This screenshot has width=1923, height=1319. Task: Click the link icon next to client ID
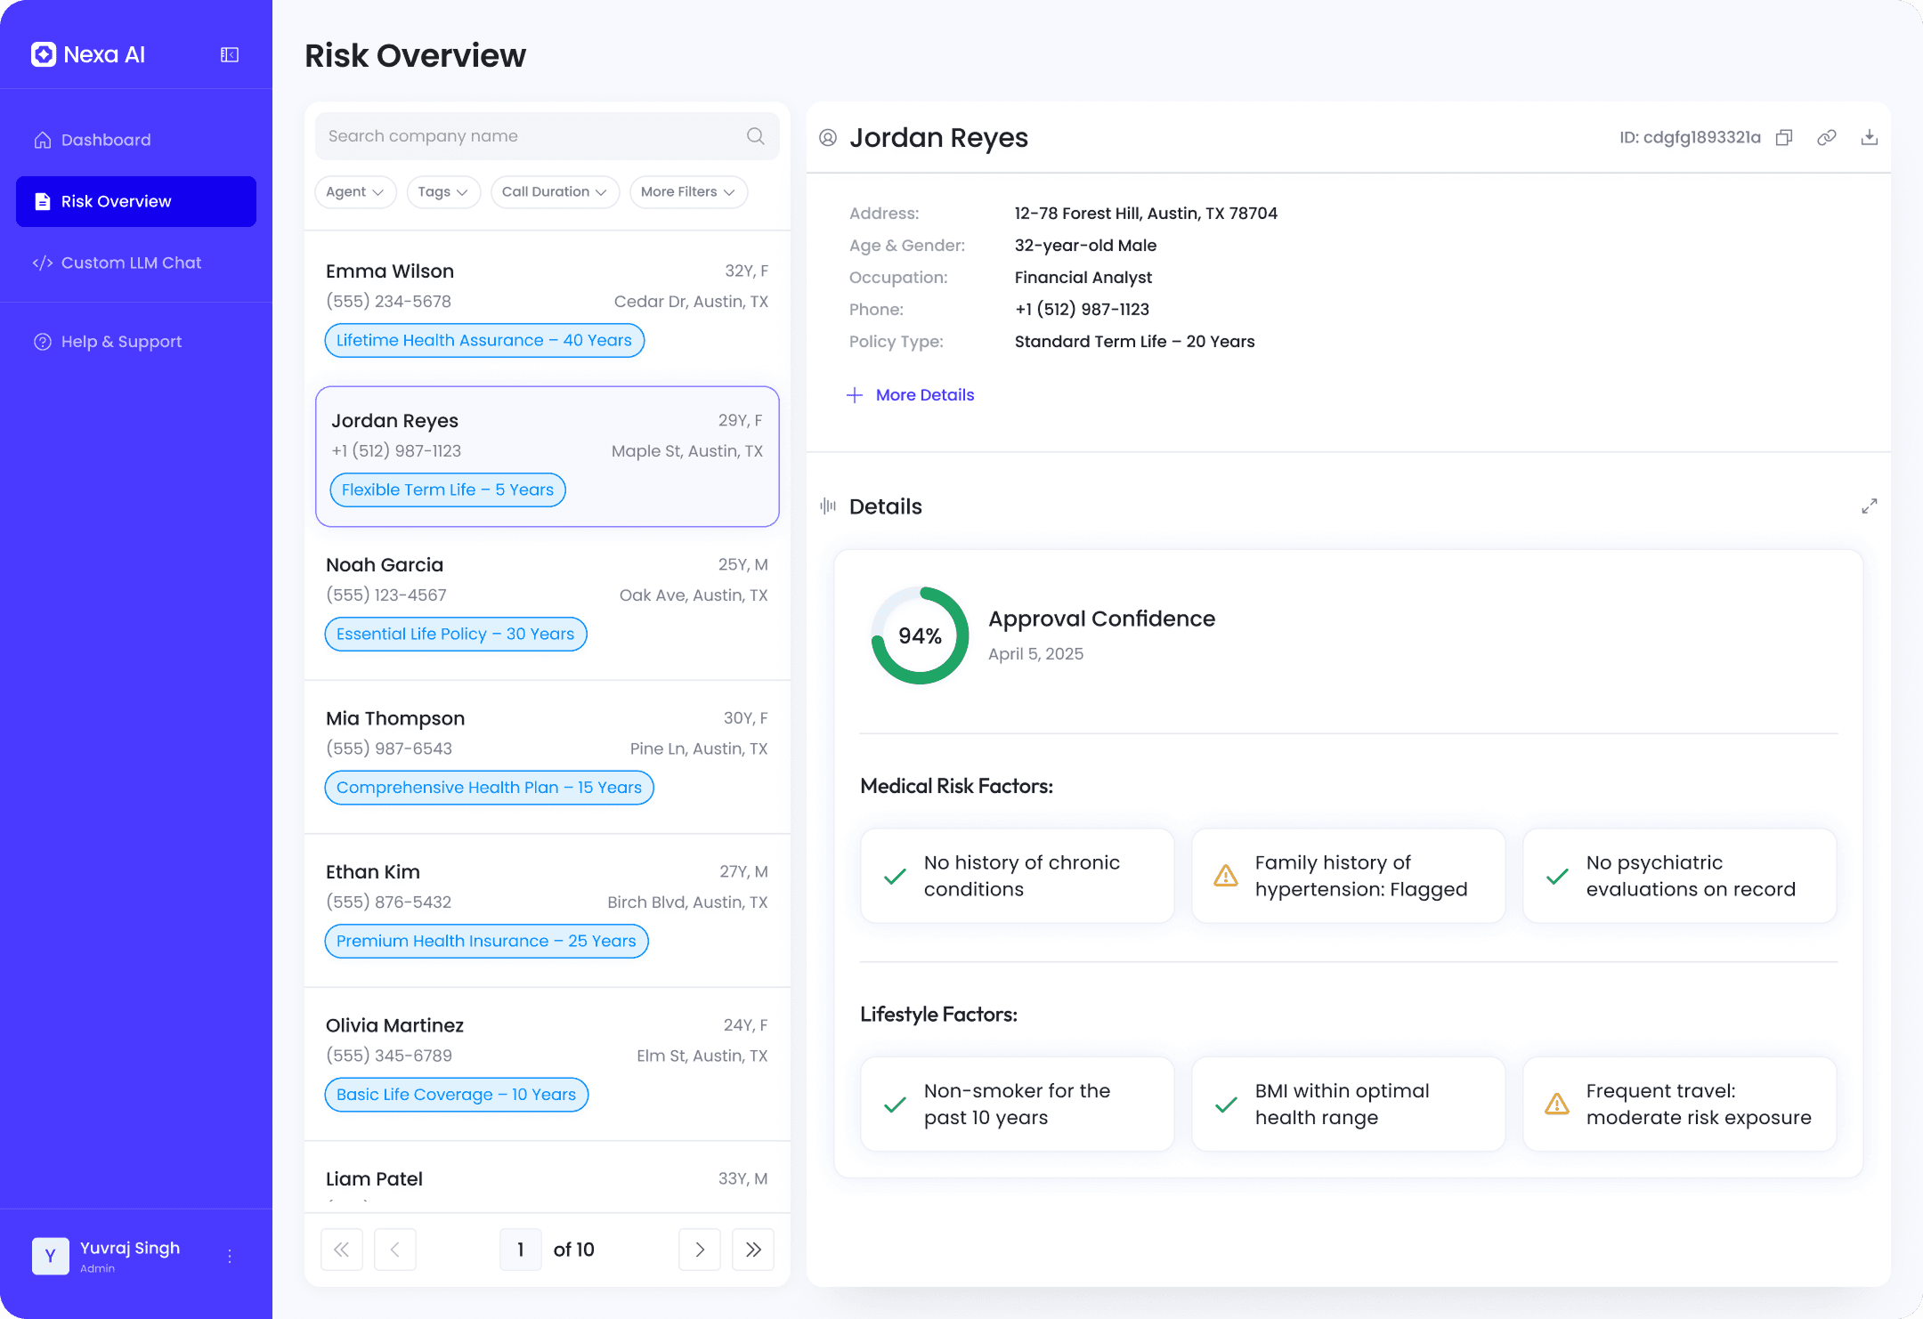pos(1827,137)
